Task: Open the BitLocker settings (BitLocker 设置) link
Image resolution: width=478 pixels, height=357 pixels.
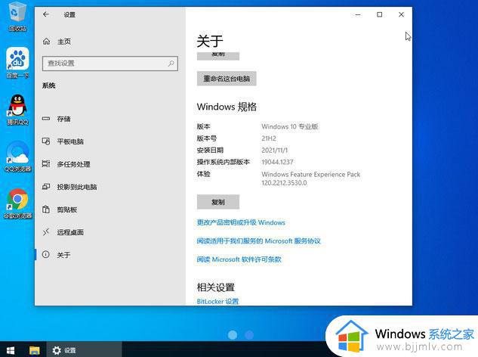Action: click(217, 301)
